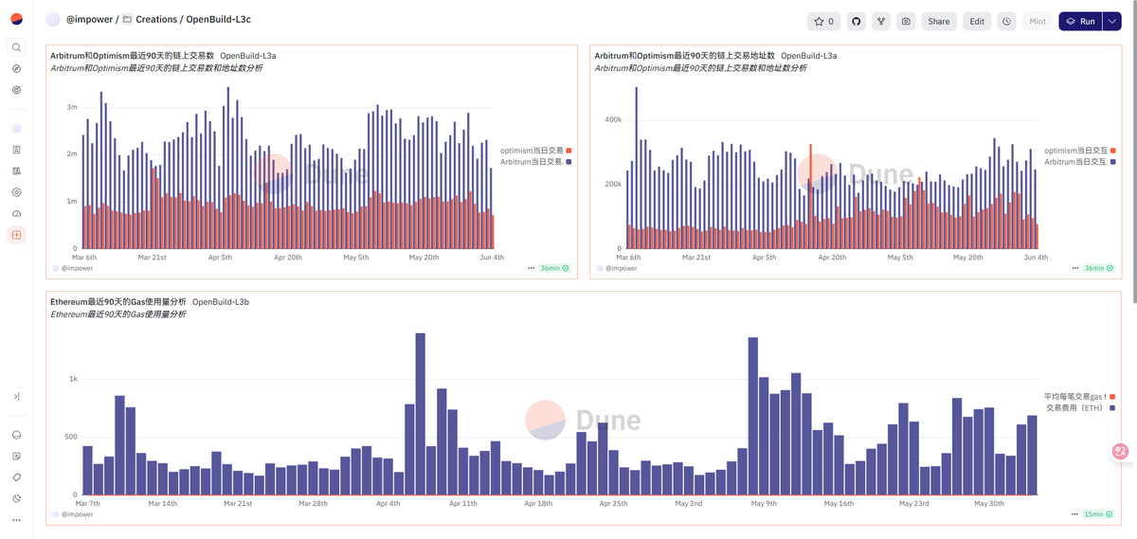Click the books icon in the sidebar
This screenshot has height=539, width=1137.
[x=16, y=171]
